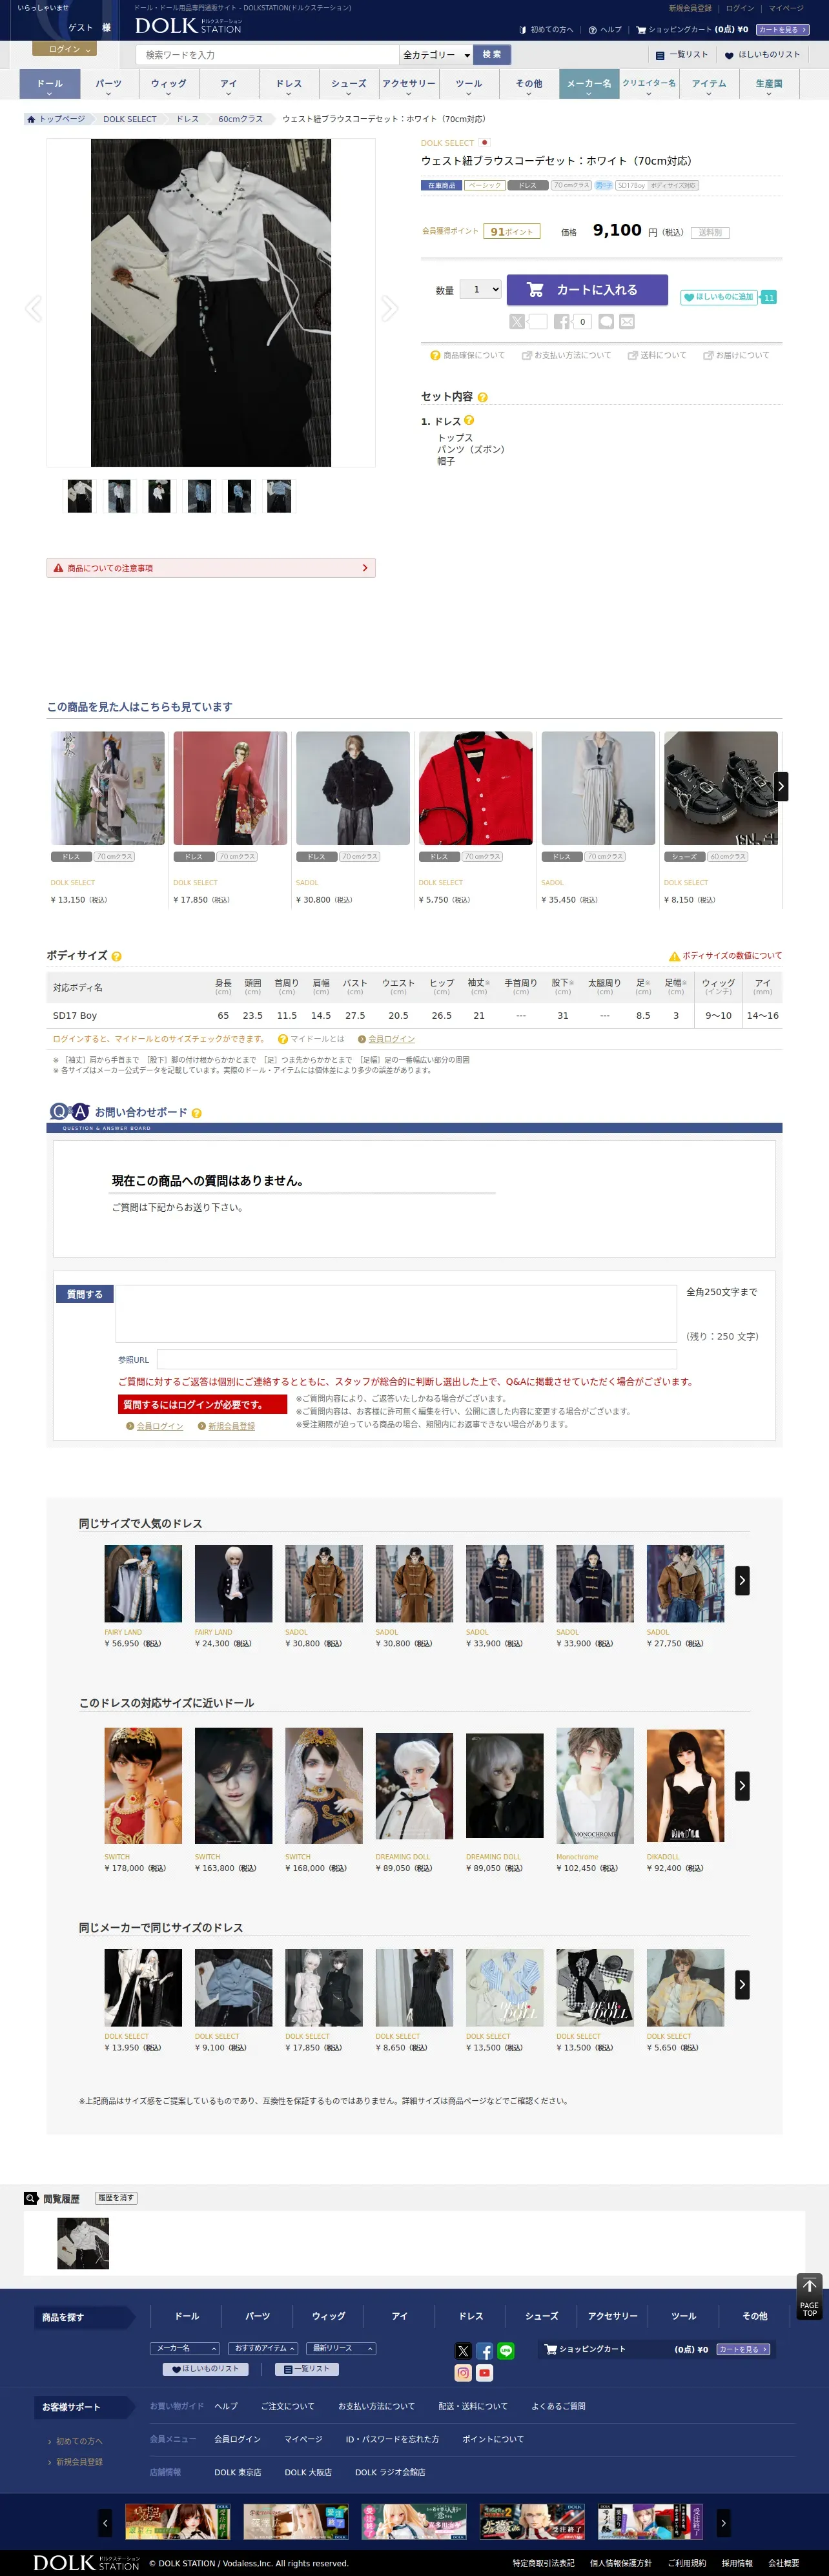Open FAIRY LAND ¥56,950 dress item
Image resolution: width=829 pixels, height=2576 pixels.
(x=143, y=1584)
